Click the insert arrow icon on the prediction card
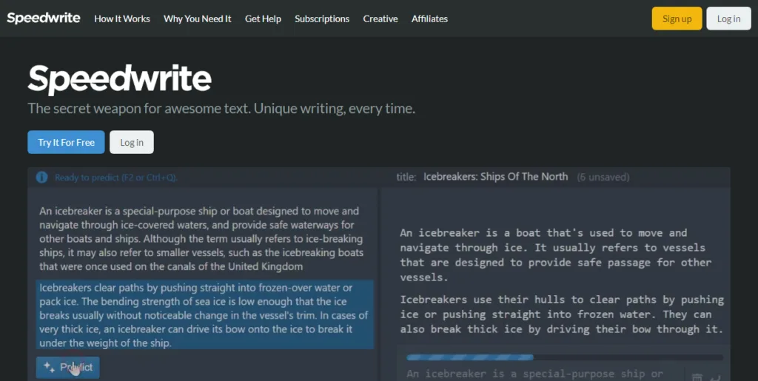 coord(714,377)
